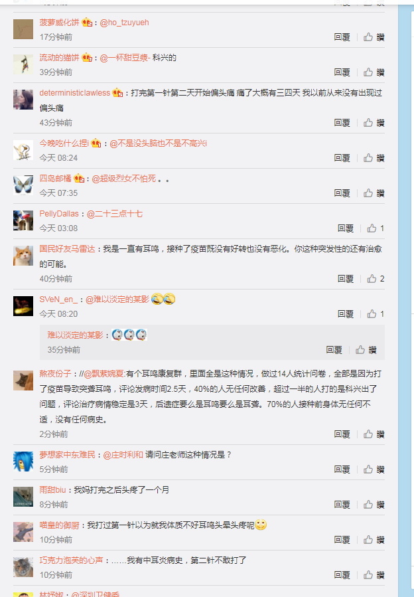Image resolution: width=414 pixels, height=597 pixels.
Task: Click thumbs-up on PellyDallas comment
Action: pos(376,228)
